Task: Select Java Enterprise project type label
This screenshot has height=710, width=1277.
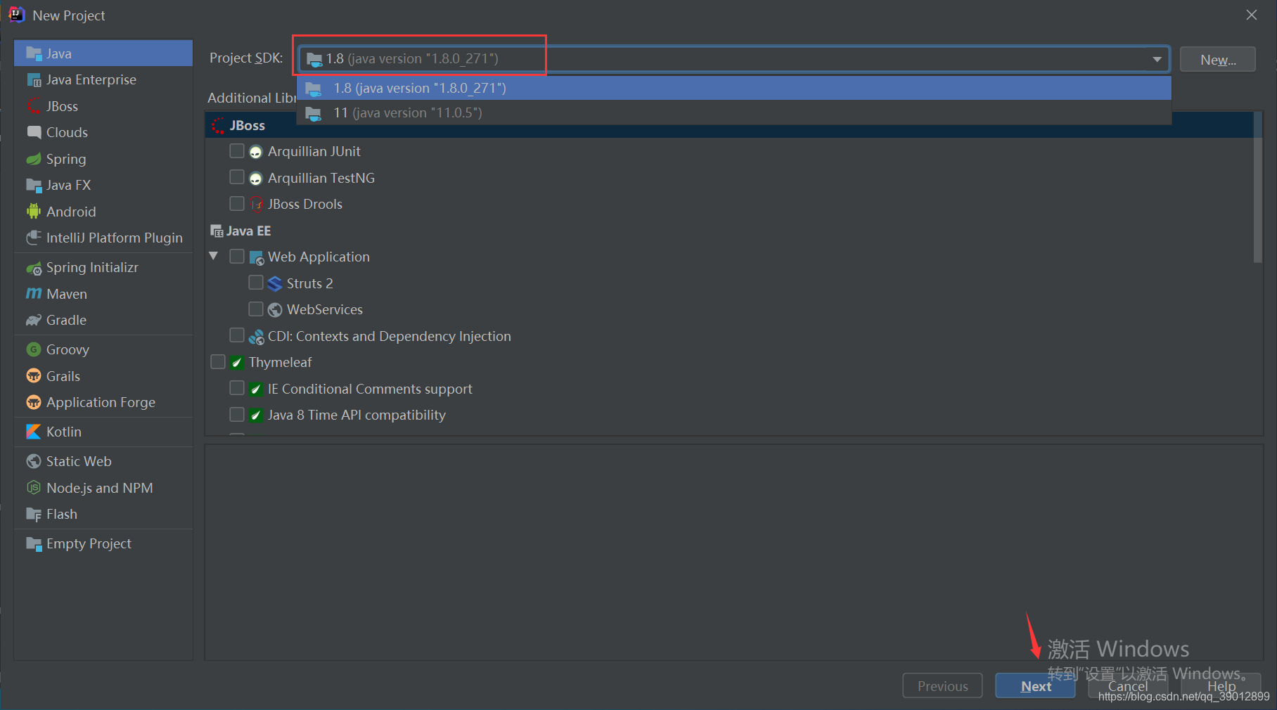Action: coord(91,79)
